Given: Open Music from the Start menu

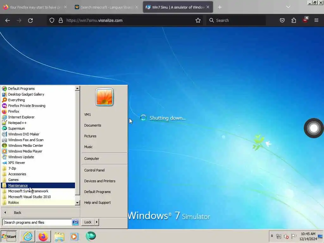Looking at the screenshot, I should coord(88,147).
